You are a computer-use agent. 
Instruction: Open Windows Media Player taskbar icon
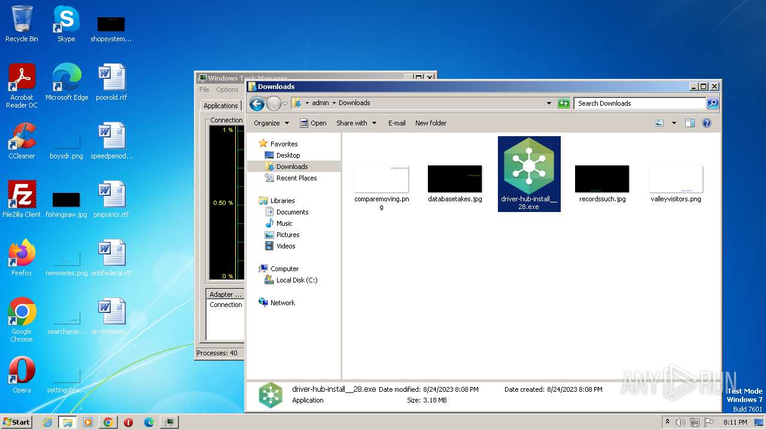click(88, 422)
